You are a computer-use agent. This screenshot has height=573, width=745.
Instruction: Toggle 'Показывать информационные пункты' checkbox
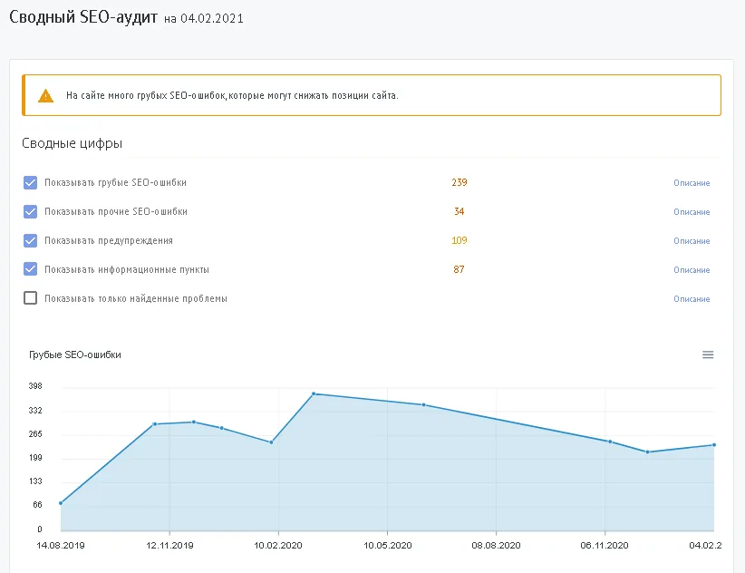(x=31, y=269)
